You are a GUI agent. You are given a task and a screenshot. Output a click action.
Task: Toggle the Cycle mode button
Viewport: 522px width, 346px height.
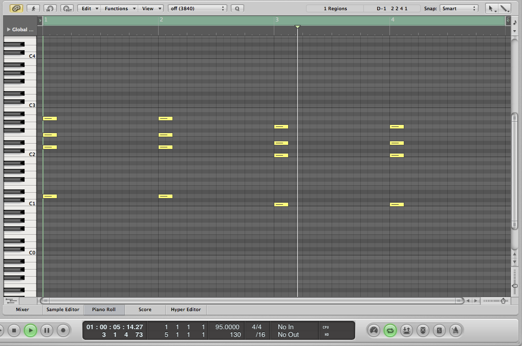point(390,330)
